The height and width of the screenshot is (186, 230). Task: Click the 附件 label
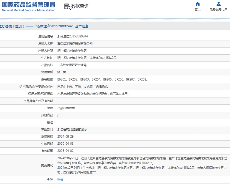(x=50, y=108)
